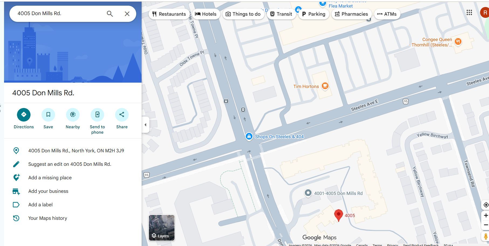
Task: Show ATMs on map
Action: tap(387, 14)
